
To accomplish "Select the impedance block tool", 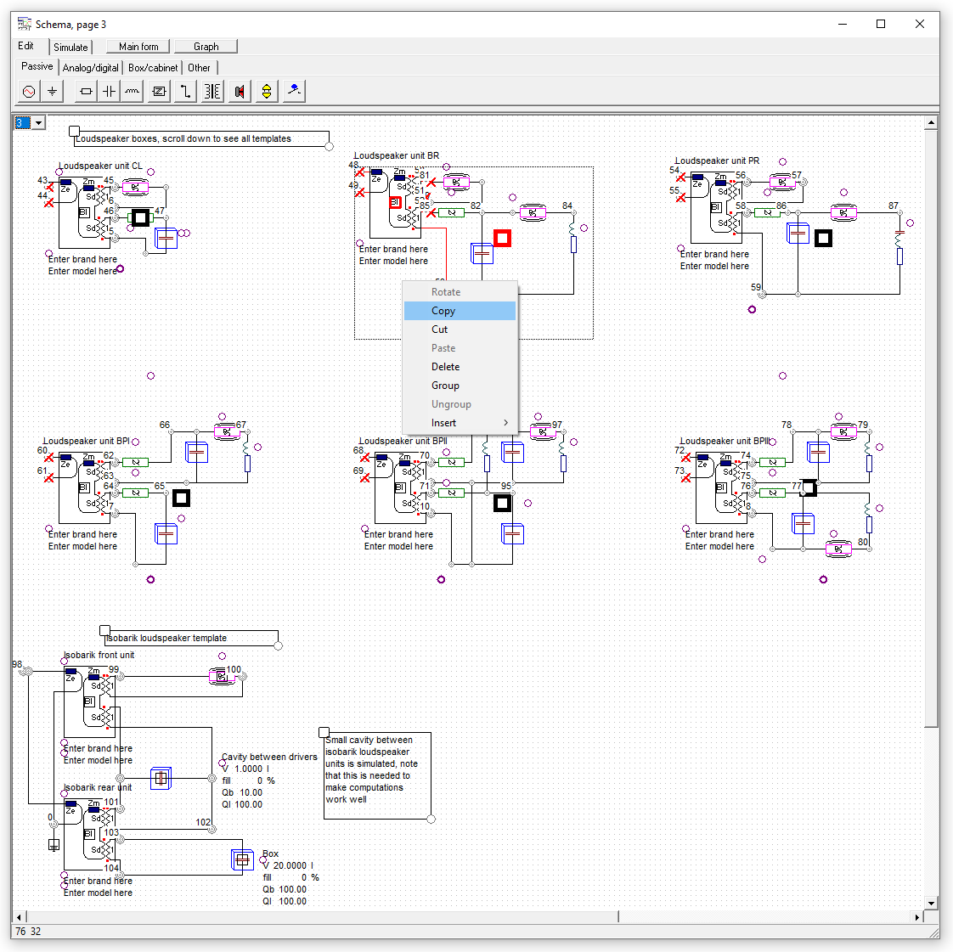I will coord(159,91).
